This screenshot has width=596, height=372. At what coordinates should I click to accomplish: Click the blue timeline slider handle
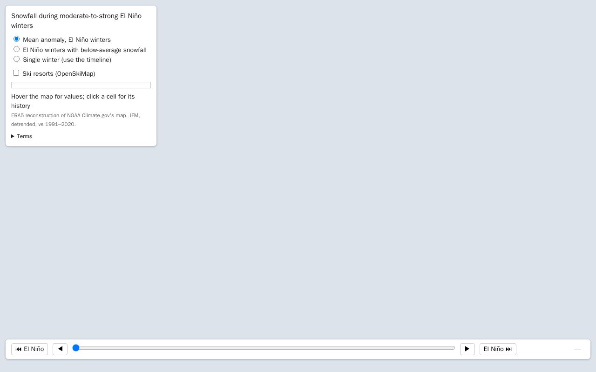[x=76, y=348]
